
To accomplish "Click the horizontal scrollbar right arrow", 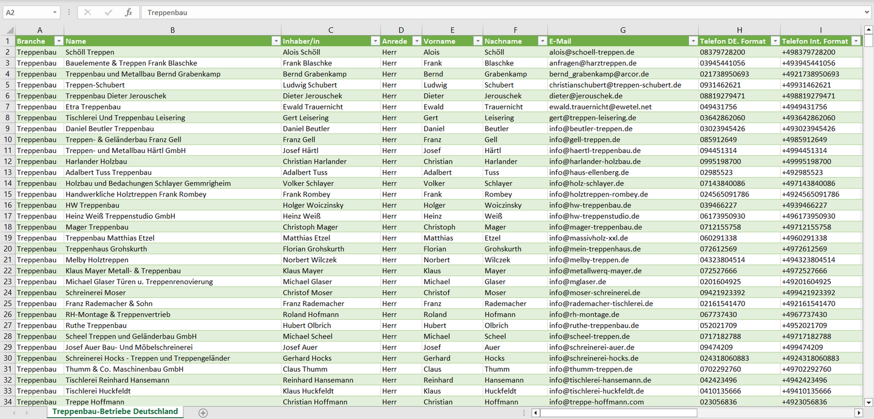I will click(858, 413).
